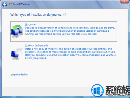Screen dimensions: 130x98
Task: Go back with the blue arrow button
Action: tap(5, 4)
